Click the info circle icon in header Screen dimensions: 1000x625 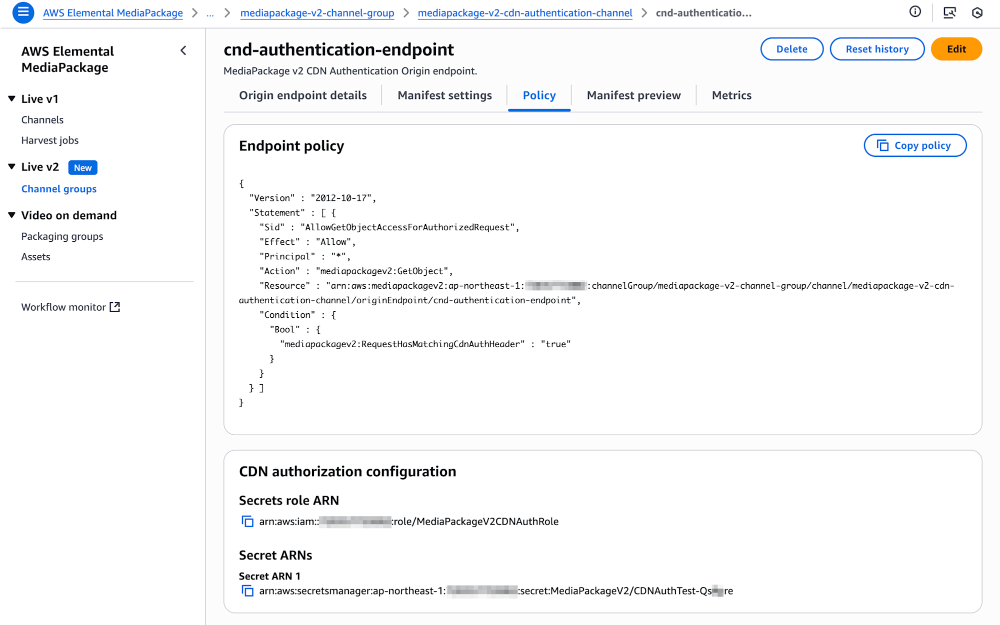[x=915, y=12]
